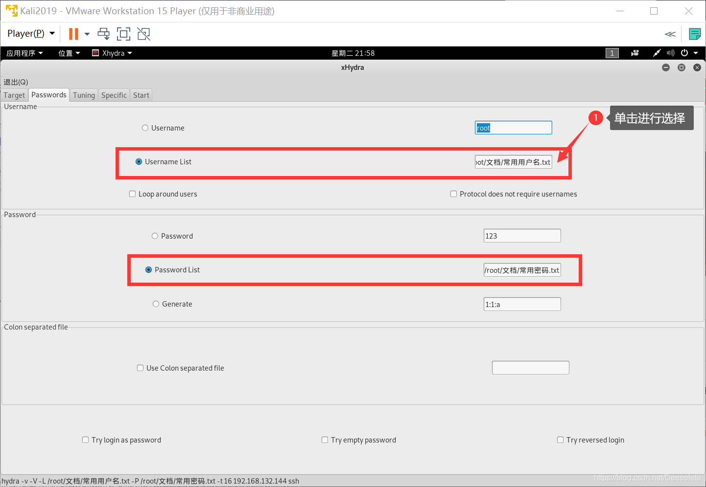Click the username field containing root
Viewport: 706px width, 487px height.
514,128
